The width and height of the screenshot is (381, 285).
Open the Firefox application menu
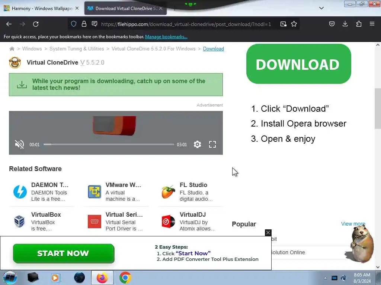click(x=372, y=24)
